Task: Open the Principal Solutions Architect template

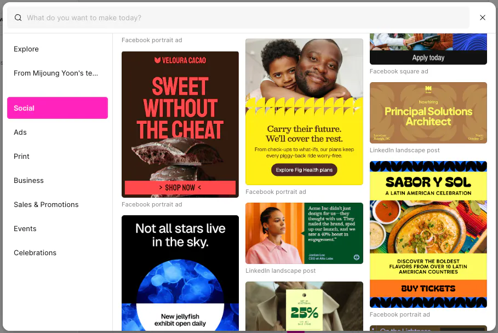Action: pos(428,113)
